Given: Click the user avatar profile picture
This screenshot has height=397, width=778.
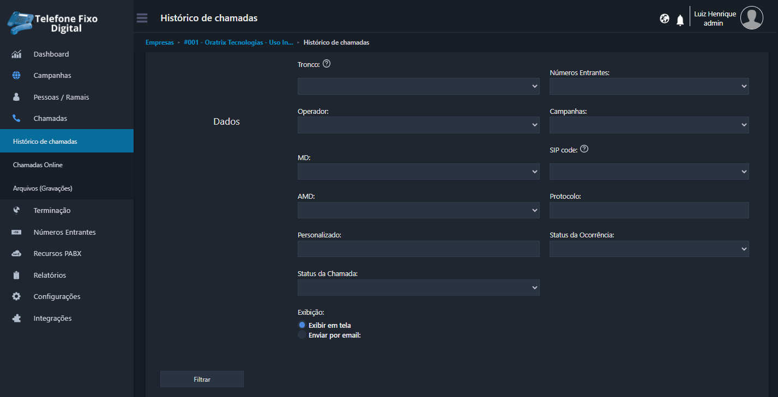Looking at the screenshot, I should tap(751, 18).
